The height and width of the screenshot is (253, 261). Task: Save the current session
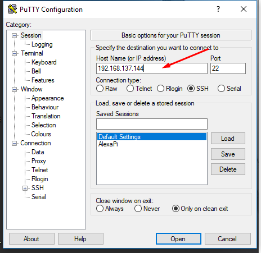[228, 154]
